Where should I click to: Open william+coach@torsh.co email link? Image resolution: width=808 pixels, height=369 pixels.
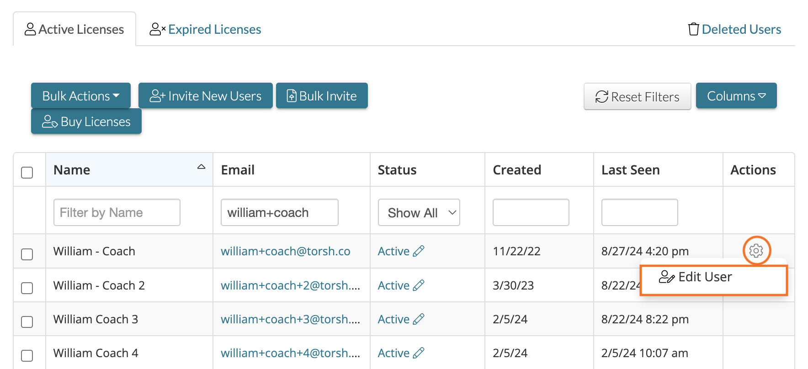click(x=286, y=251)
